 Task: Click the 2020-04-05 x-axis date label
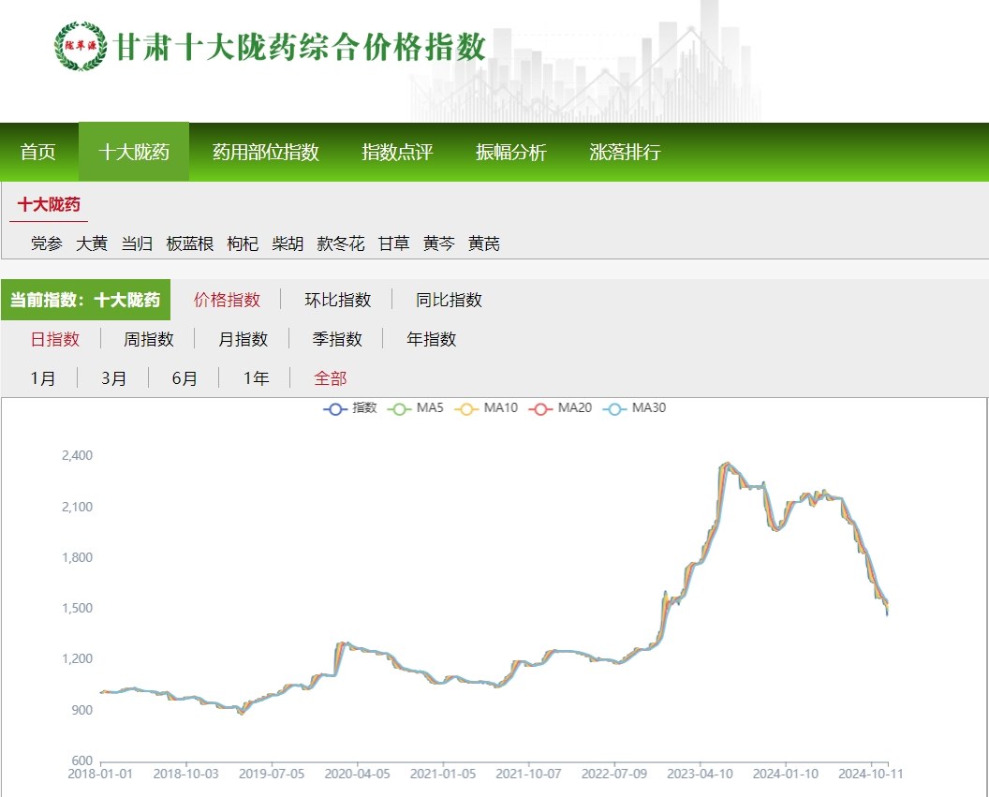[357, 774]
